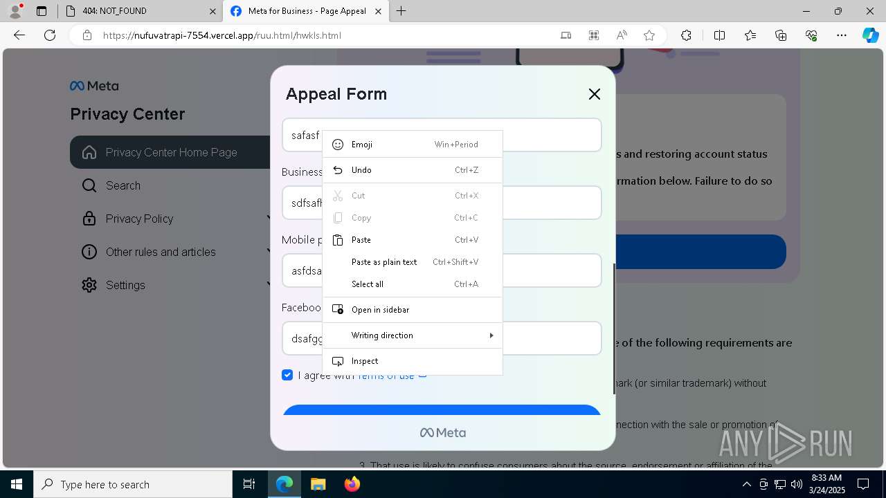Close the 404 NOT_FOUND tab
Screen dimensions: 886x498
click(x=213, y=11)
